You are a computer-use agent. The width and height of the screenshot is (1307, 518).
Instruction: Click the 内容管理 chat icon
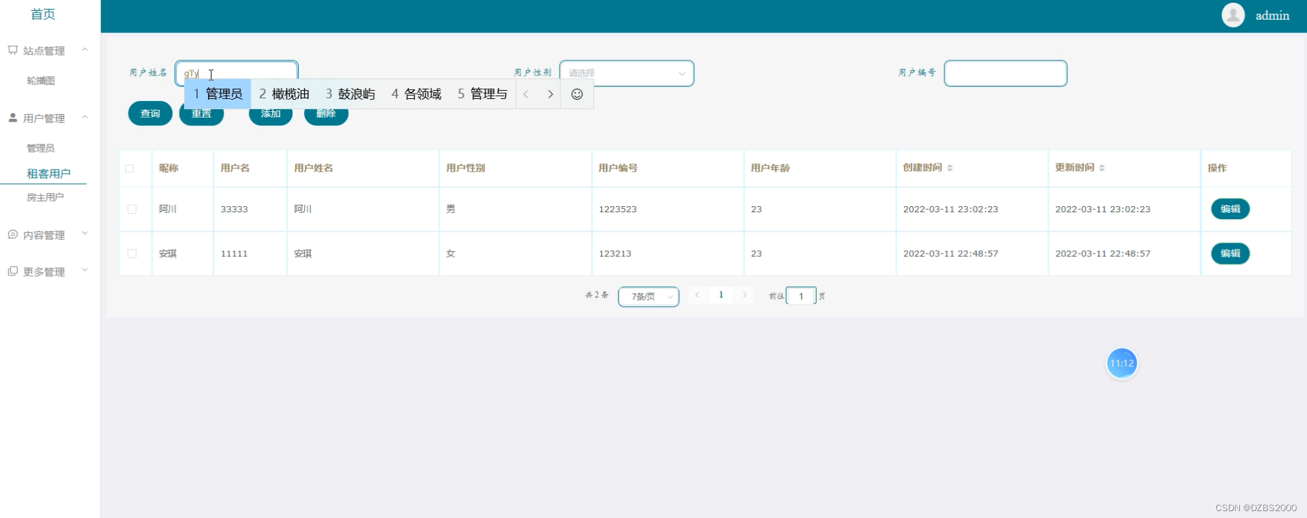12,234
